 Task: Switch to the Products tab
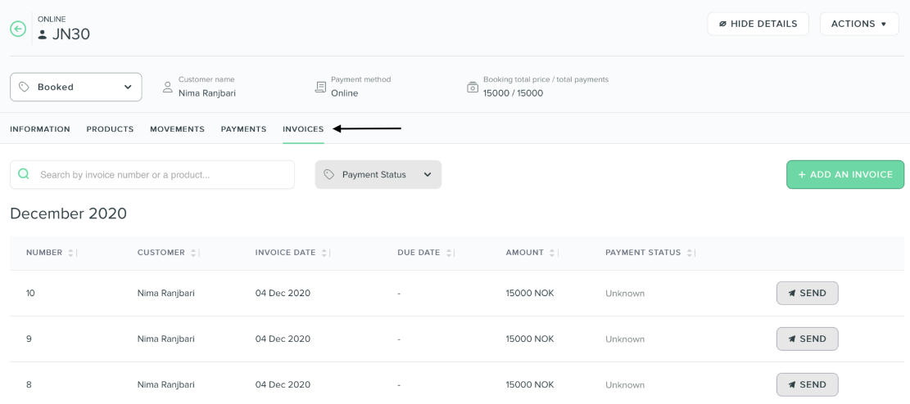[111, 129]
